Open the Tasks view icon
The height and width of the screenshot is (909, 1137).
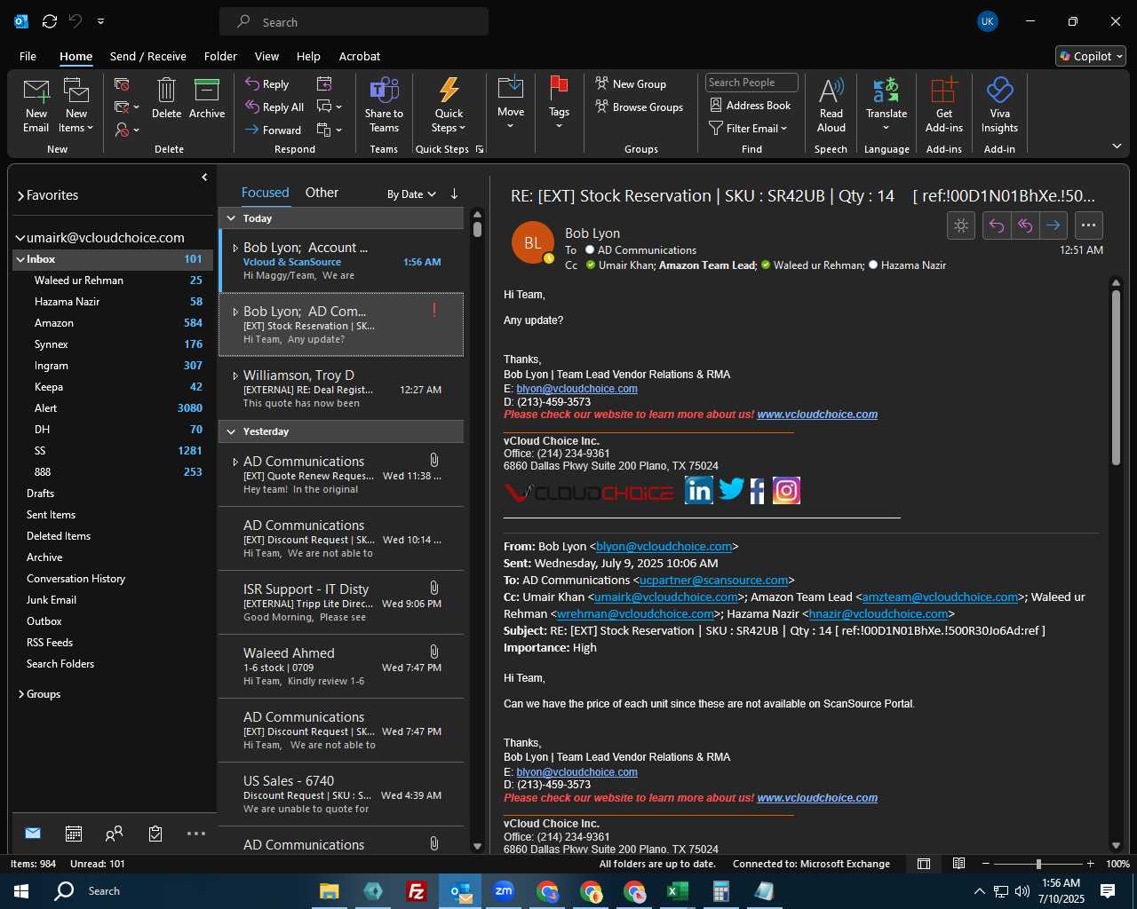point(155,834)
